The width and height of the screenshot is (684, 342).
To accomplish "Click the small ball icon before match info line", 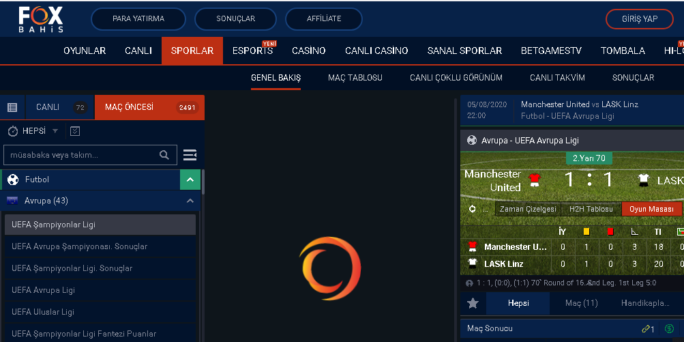I will tap(469, 283).
